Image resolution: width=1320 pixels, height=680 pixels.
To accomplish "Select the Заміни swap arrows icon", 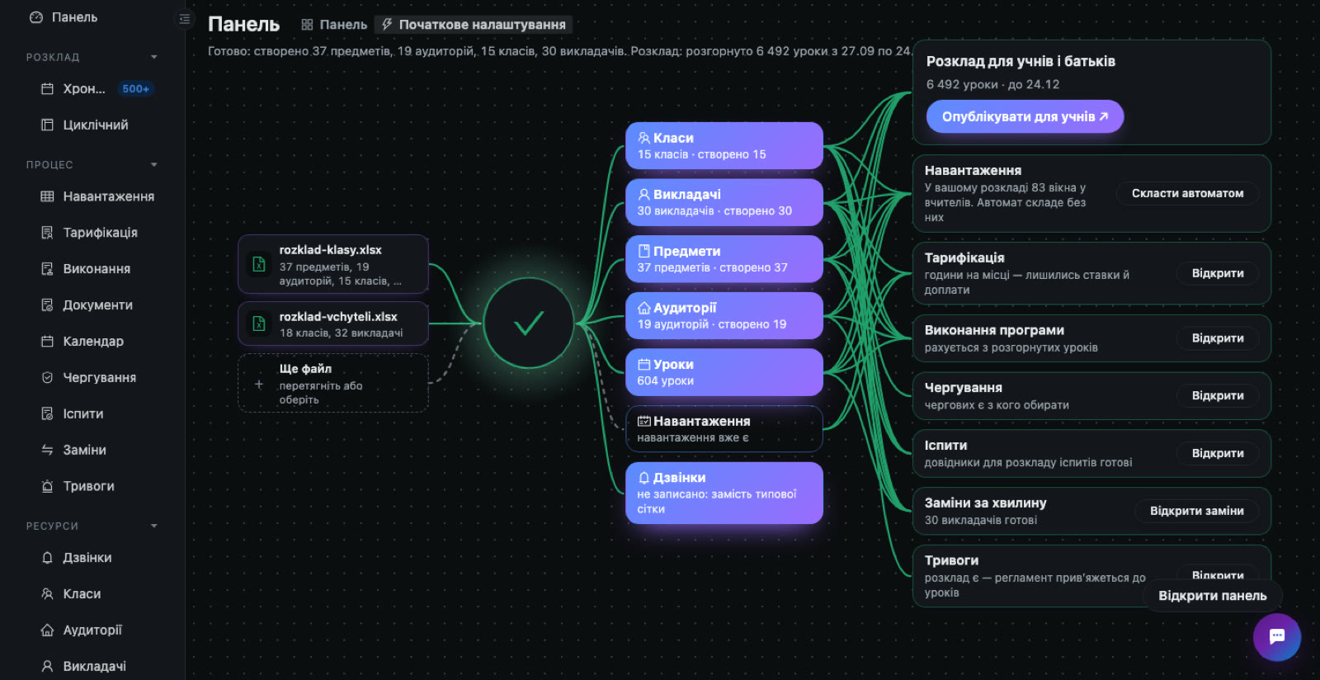I will (47, 450).
